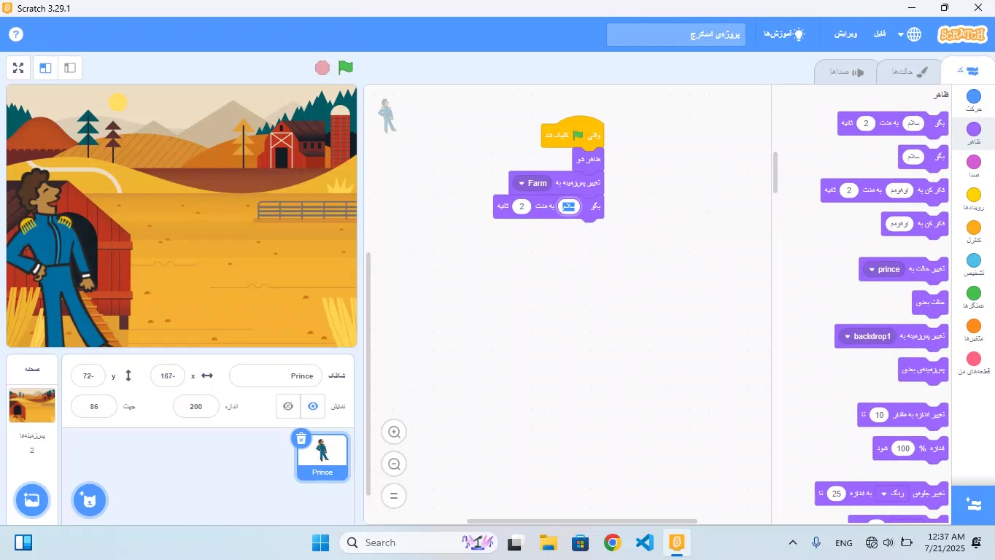Screen dimensions: 995x560
Task: Click the sprite x position field
Action: [x=168, y=376]
